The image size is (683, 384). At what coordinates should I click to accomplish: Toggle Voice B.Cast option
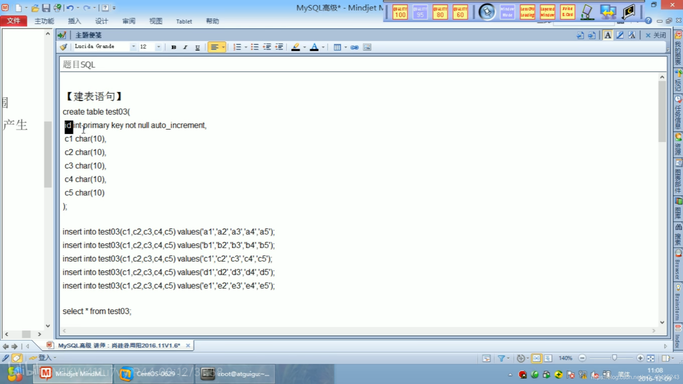(567, 12)
